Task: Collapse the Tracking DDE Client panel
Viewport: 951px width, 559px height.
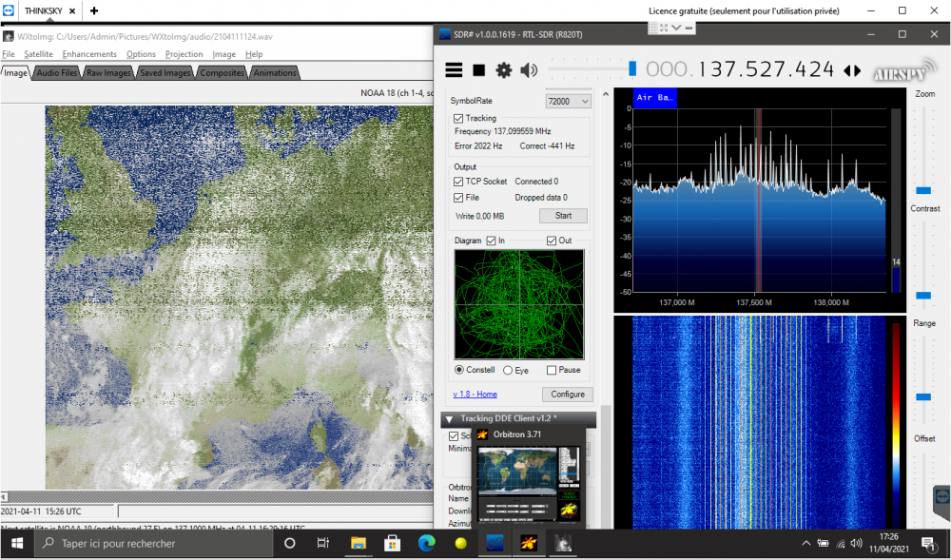Action: click(x=450, y=419)
